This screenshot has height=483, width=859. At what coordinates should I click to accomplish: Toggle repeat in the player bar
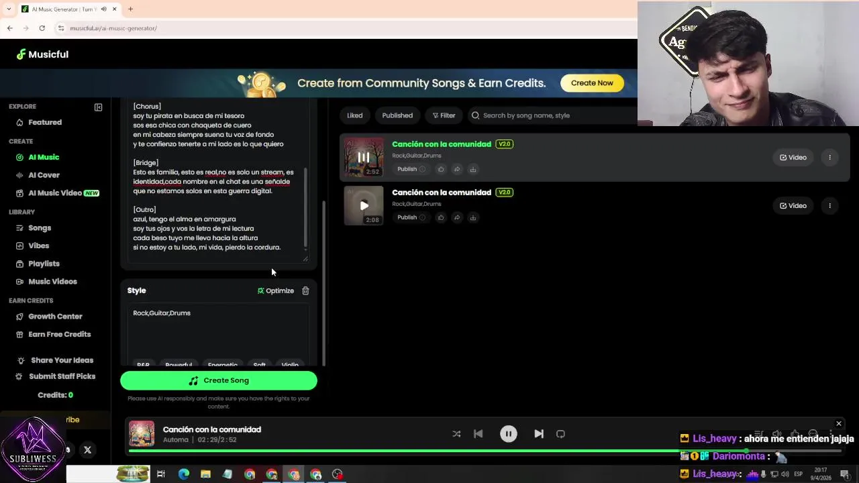(560, 434)
